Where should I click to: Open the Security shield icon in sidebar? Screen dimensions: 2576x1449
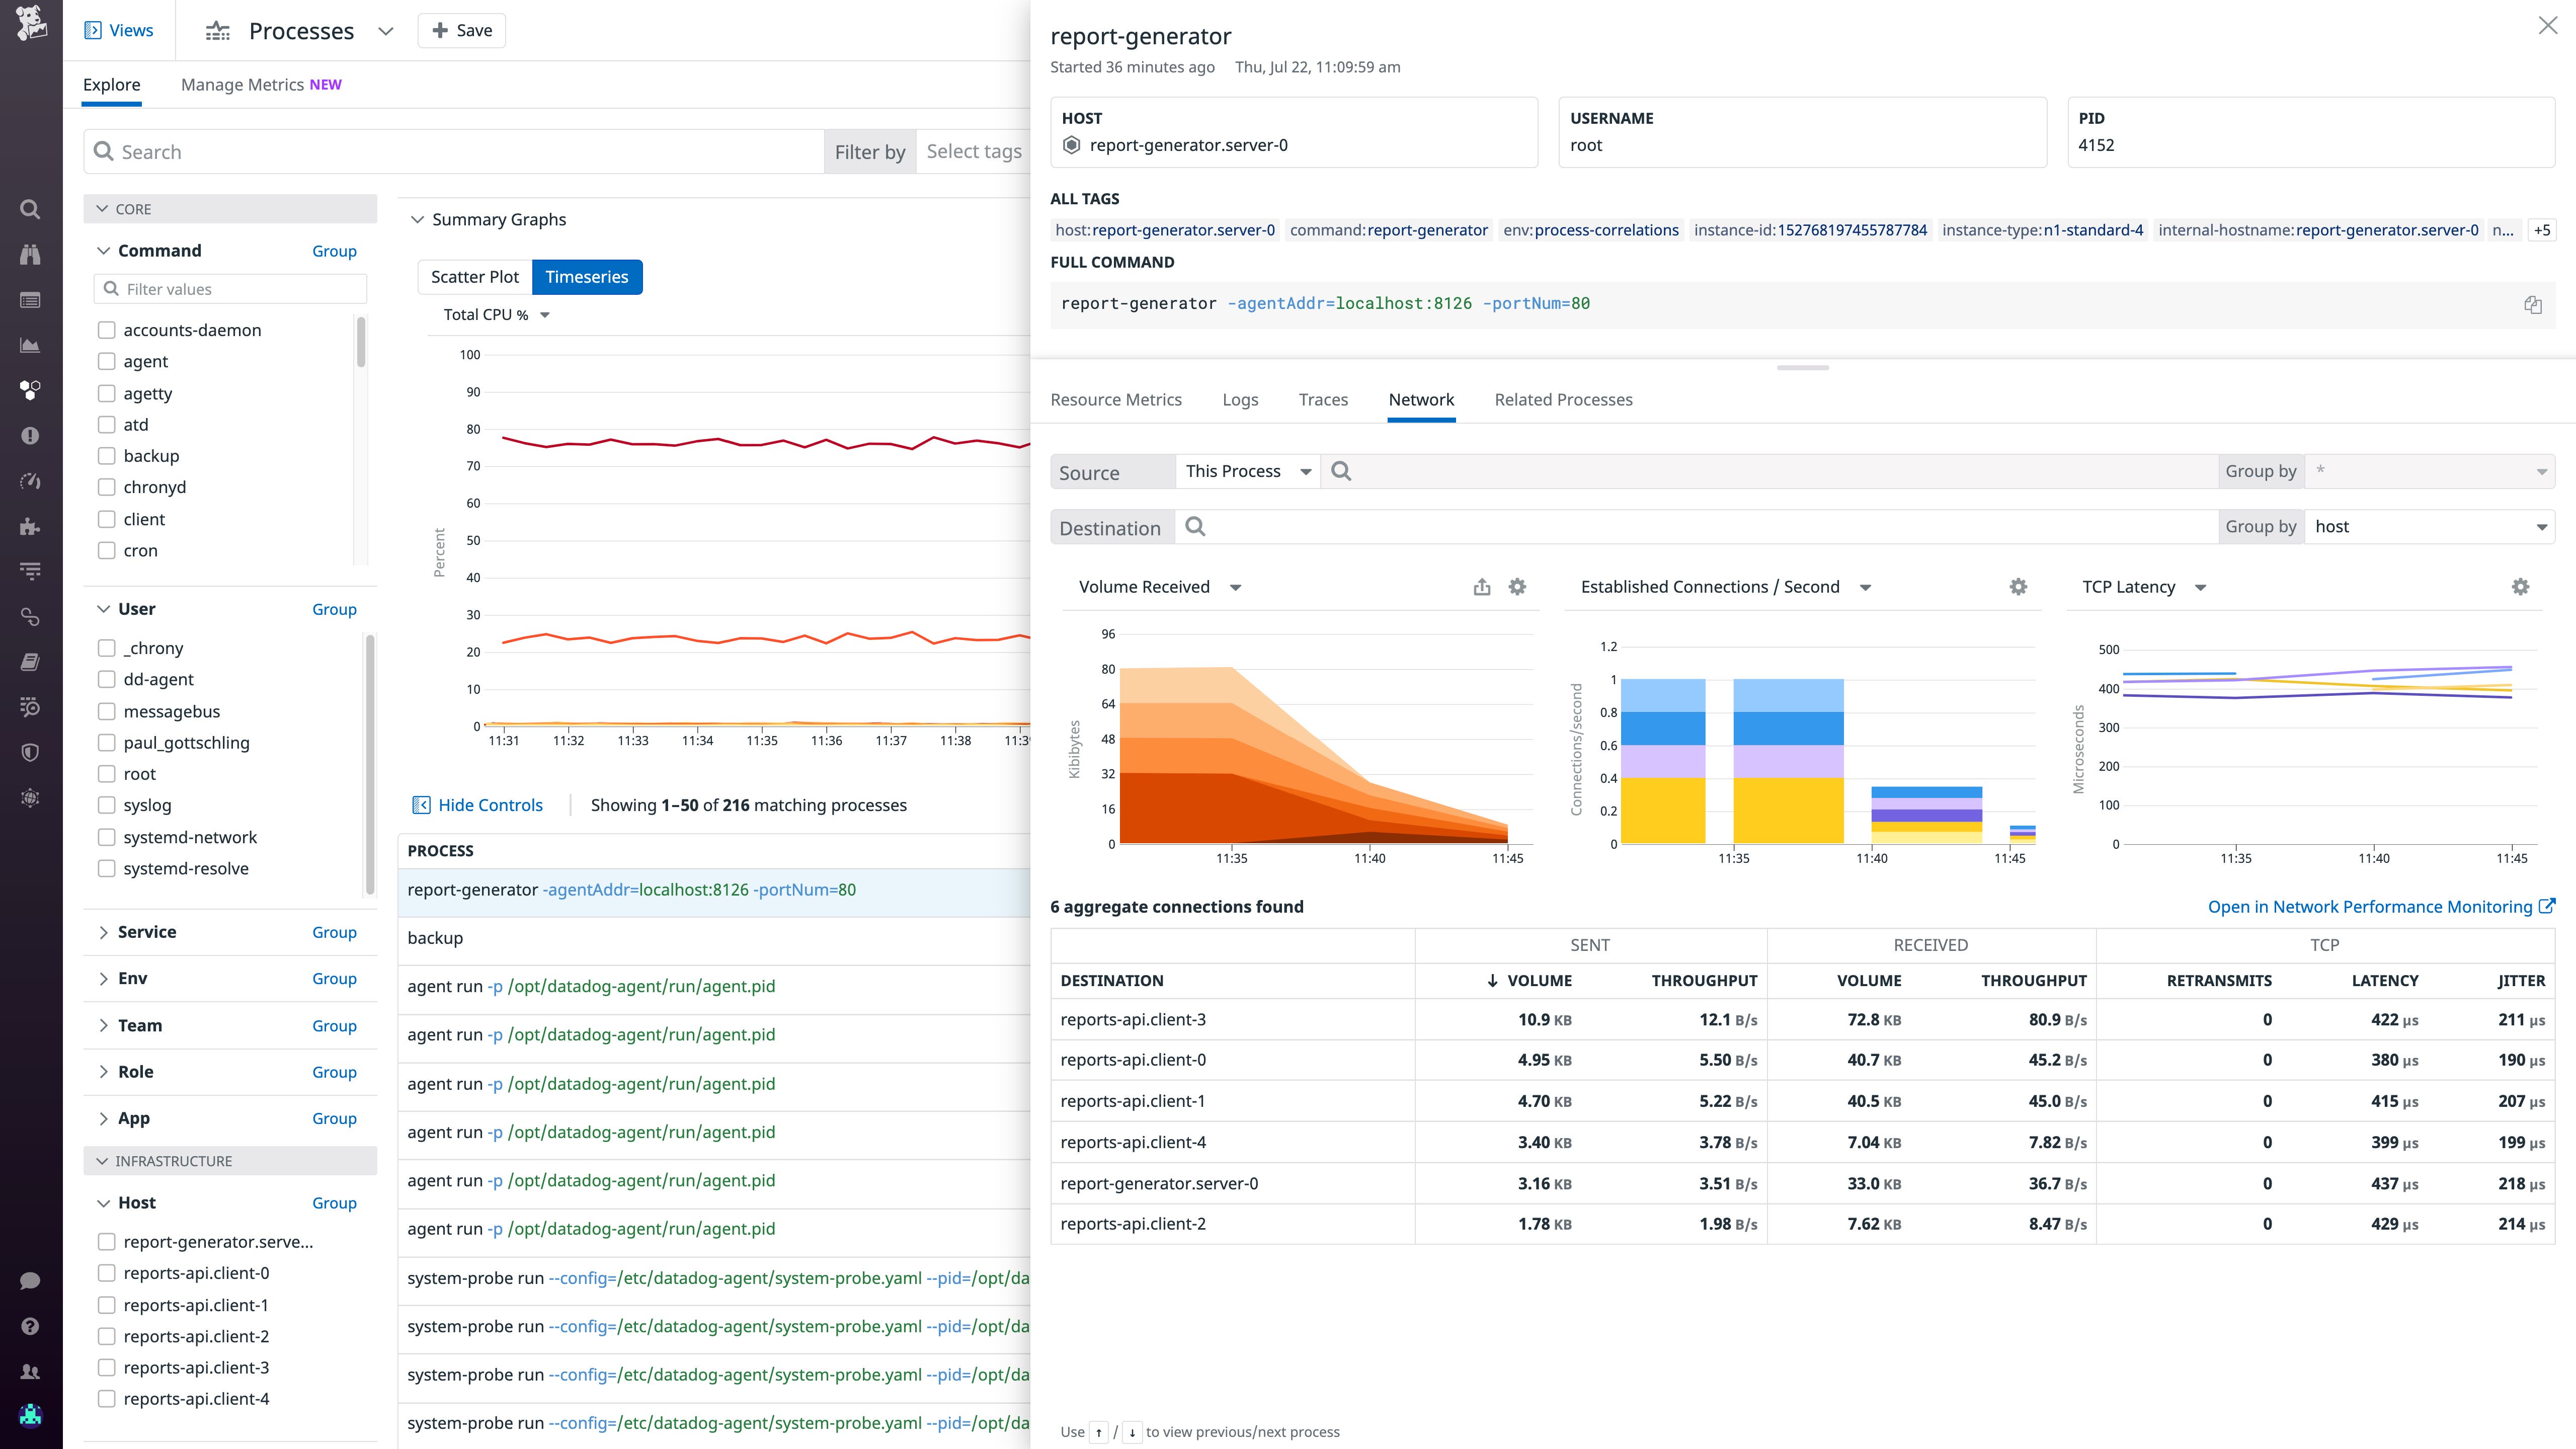click(30, 753)
